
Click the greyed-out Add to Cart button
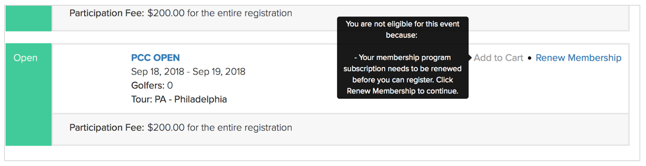(x=498, y=58)
